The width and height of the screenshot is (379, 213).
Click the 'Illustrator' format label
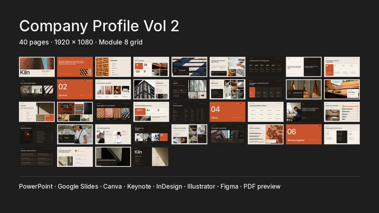click(201, 186)
